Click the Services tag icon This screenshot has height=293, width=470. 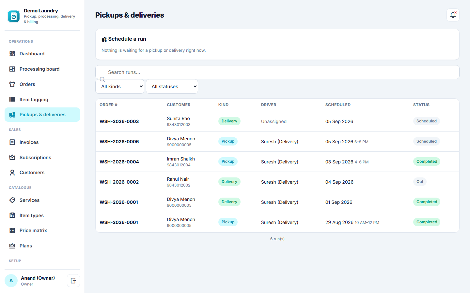[12, 200]
